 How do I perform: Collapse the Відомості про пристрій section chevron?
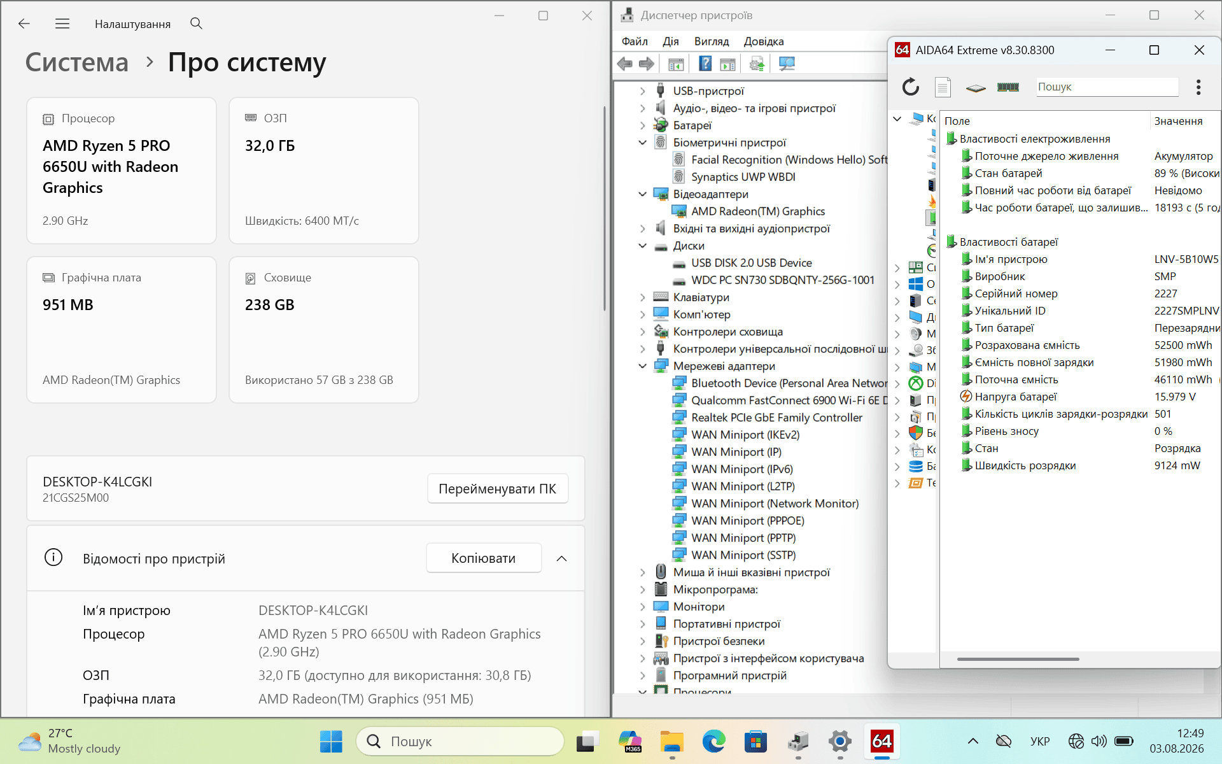pos(561,558)
